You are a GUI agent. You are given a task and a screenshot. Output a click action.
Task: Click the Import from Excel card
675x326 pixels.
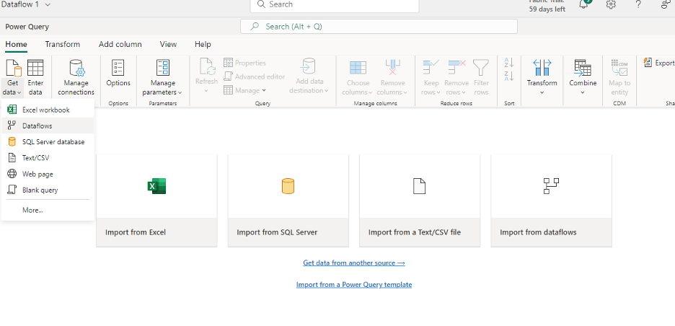pyautogui.click(x=156, y=201)
